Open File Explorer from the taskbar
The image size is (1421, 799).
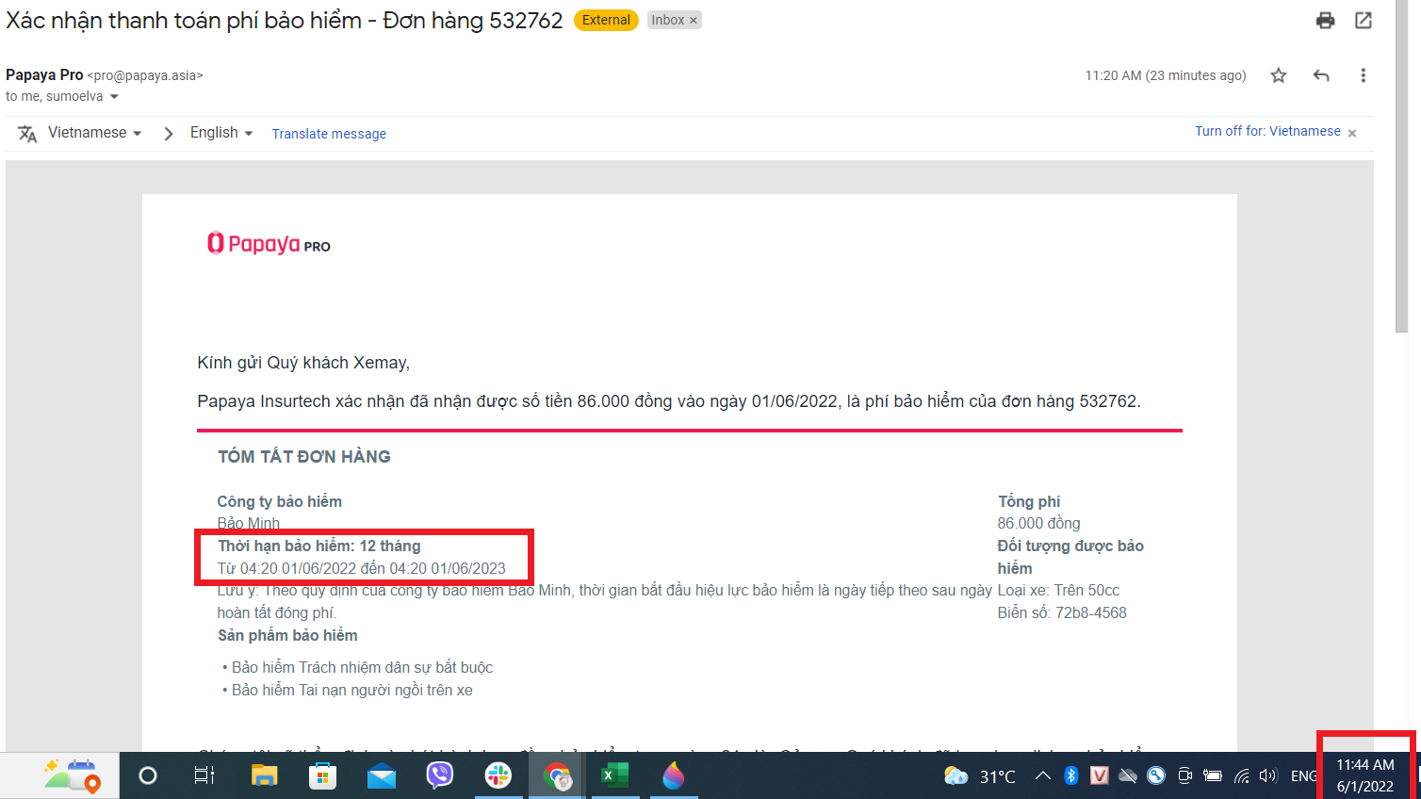264,775
